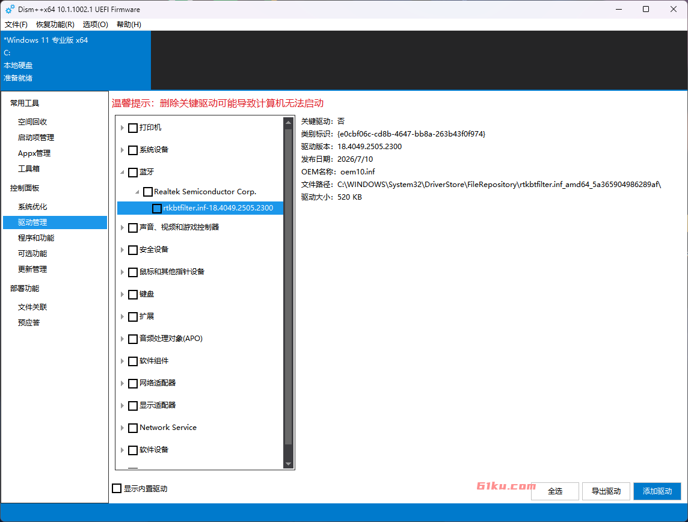This screenshot has height=522, width=688.
Task: Open 文件关联 in the sidebar
Action: 32,307
